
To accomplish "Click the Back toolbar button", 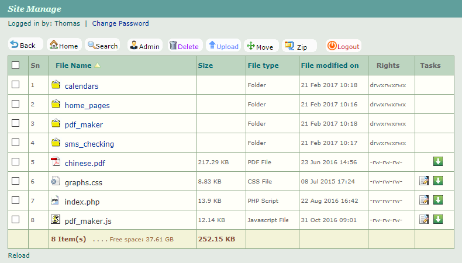I will (25, 44).
